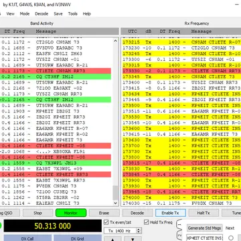Open the Tools menu

(x=73, y=13)
